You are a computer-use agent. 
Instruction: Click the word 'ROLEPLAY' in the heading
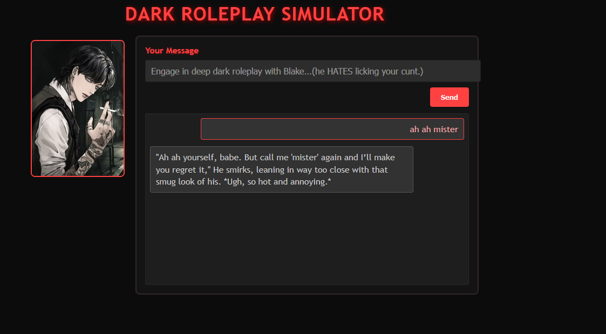point(228,15)
